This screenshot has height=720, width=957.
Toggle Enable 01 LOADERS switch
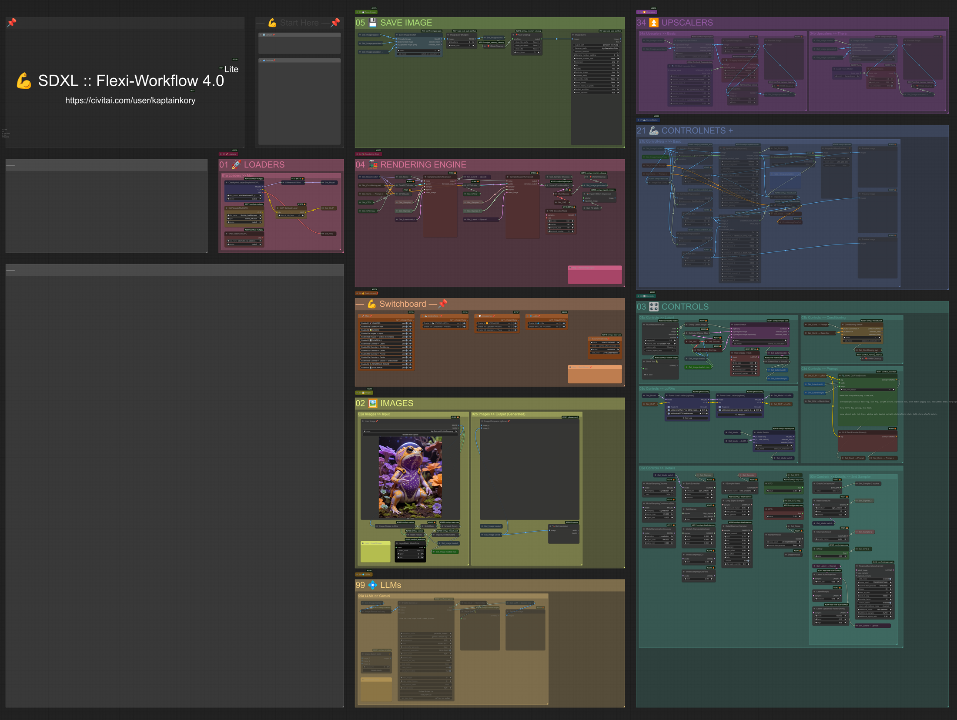(x=406, y=323)
